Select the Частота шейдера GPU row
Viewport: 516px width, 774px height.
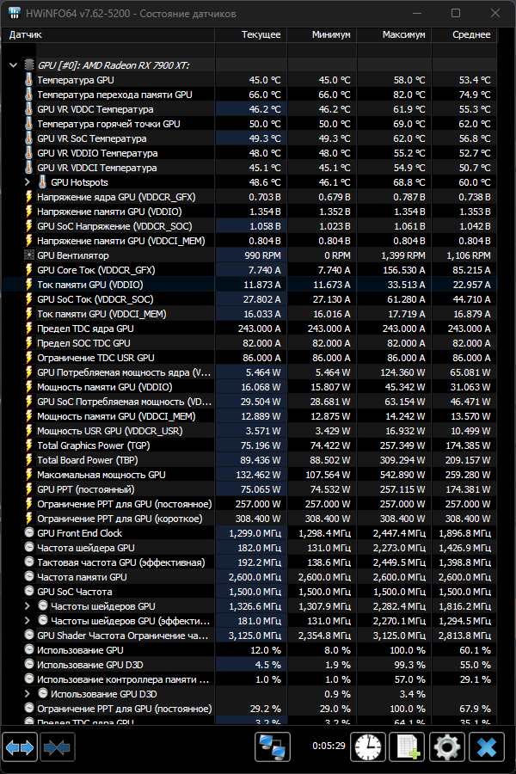pyautogui.click(x=249, y=548)
